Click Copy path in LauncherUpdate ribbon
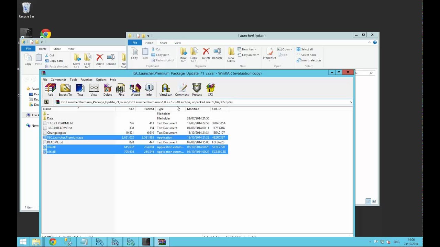Screen dimensions: 440x247 160,55
